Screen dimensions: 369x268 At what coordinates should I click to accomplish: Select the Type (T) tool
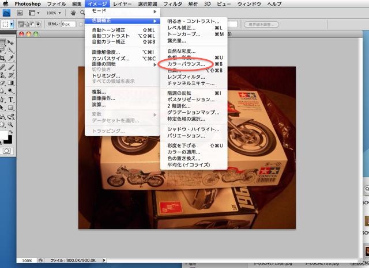coord(11,99)
